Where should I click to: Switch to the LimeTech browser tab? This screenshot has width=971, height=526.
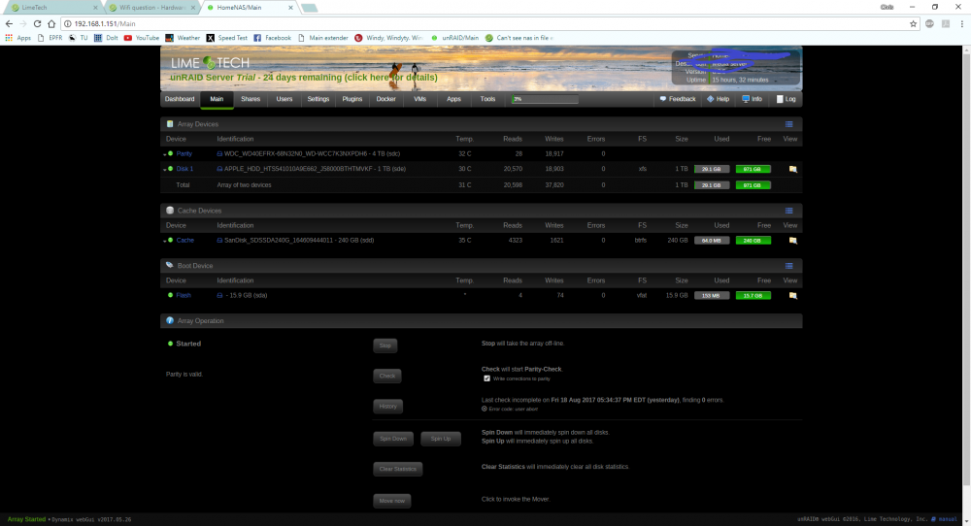52,8
